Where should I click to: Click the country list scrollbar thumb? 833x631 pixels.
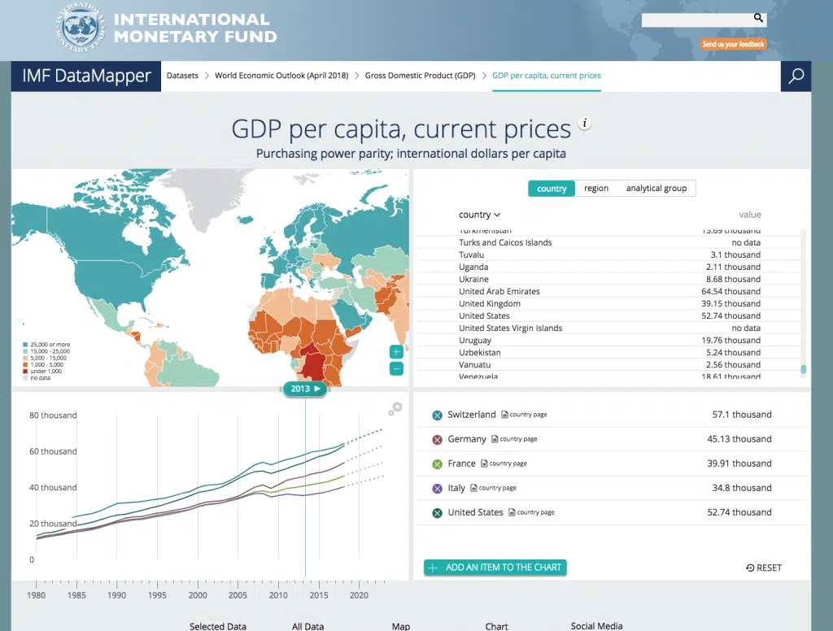click(803, 369)
